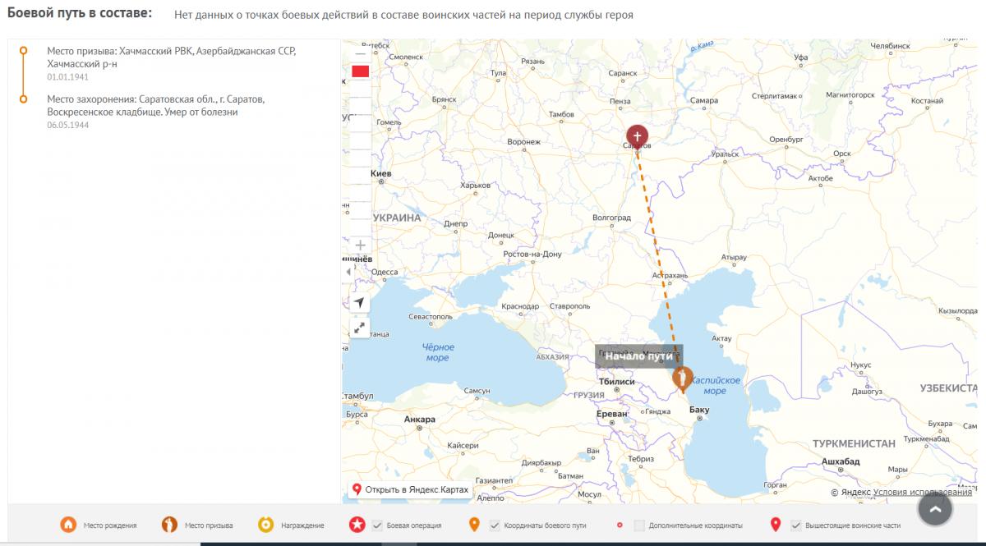This screenshot has height=546, width=986.
Task: Select the conscription place timeline entry text
Action: coord(171,57)
